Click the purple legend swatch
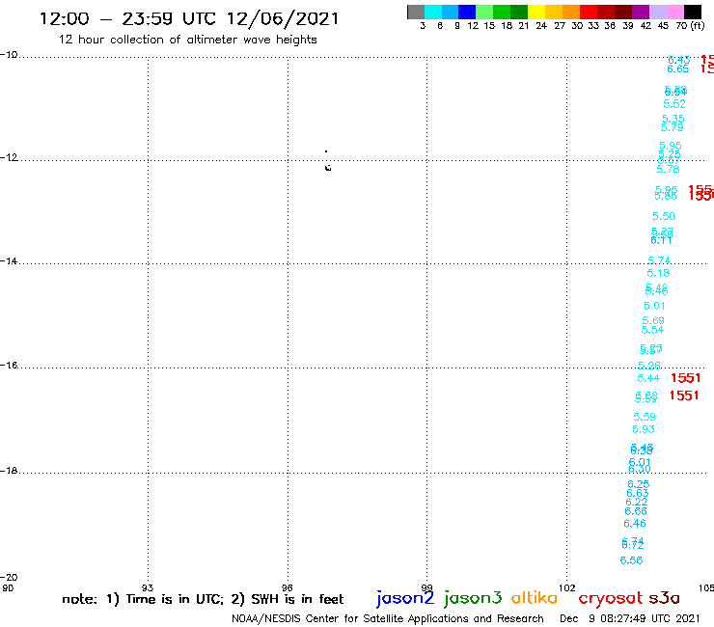This screenshot has height=627, width=714. tap(641, 12)
